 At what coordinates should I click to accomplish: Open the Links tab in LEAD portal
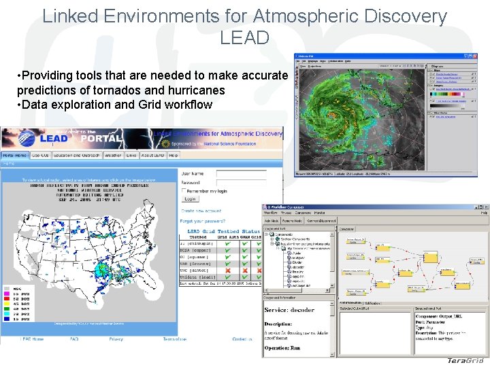point(131,156)
